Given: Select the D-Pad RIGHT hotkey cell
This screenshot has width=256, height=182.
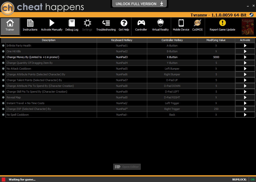Looking at the screenshot, I should click(172, 97).
